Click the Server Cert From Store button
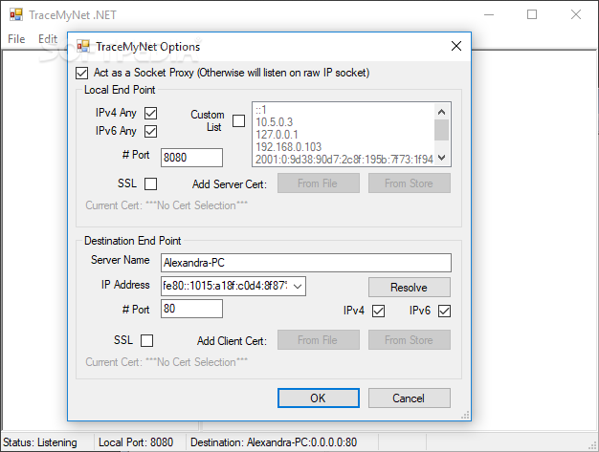 410,183
